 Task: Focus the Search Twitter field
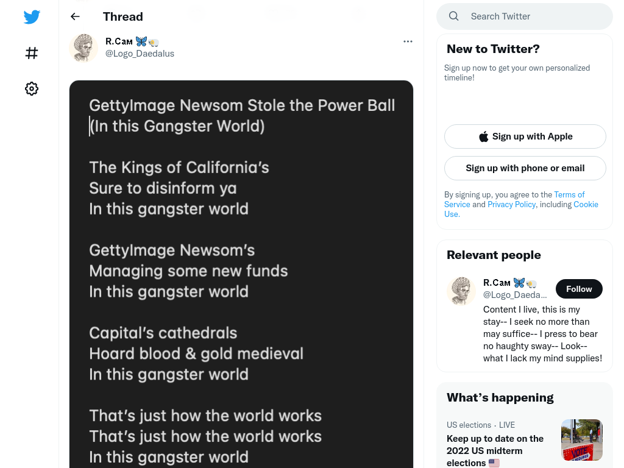point(525,16)
